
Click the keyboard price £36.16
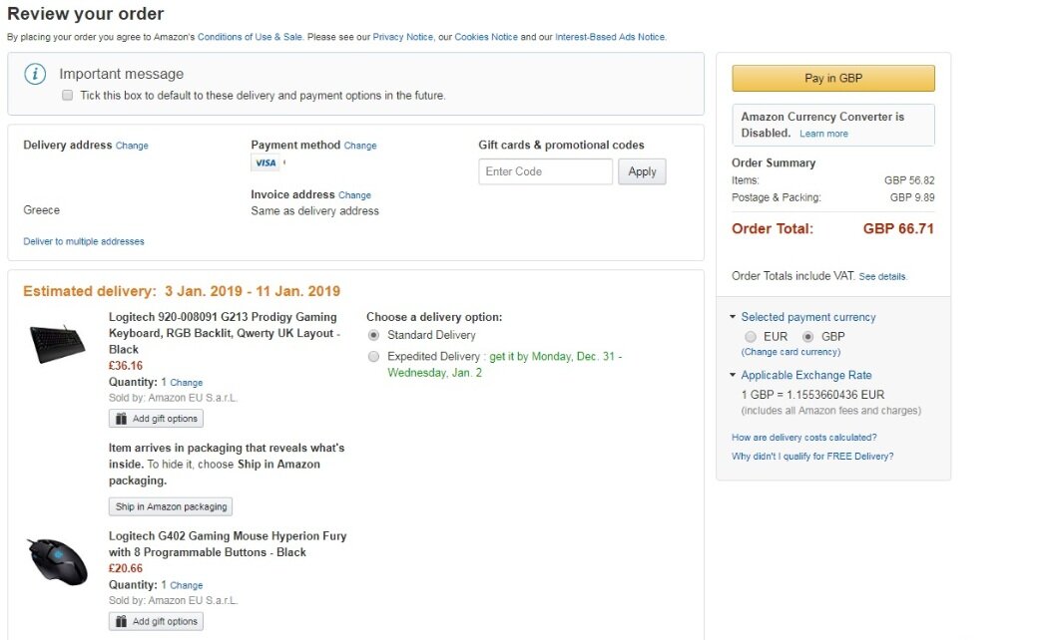(x=126, y=366)
